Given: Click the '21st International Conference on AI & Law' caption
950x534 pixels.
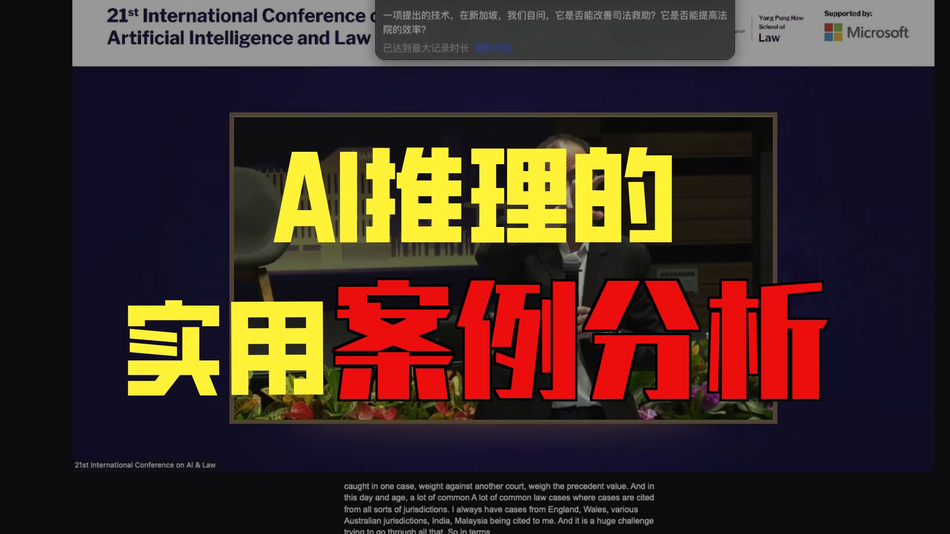Looking at the screenshot, I should (x=145, y=465).
